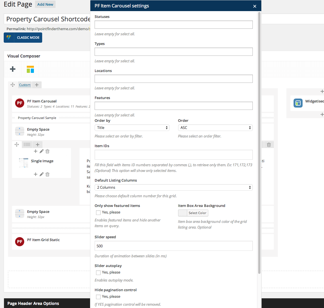This screenshot has height=308, width=324.
Task: Expand the Order ASC dropdown
Action: pos(215,128)
